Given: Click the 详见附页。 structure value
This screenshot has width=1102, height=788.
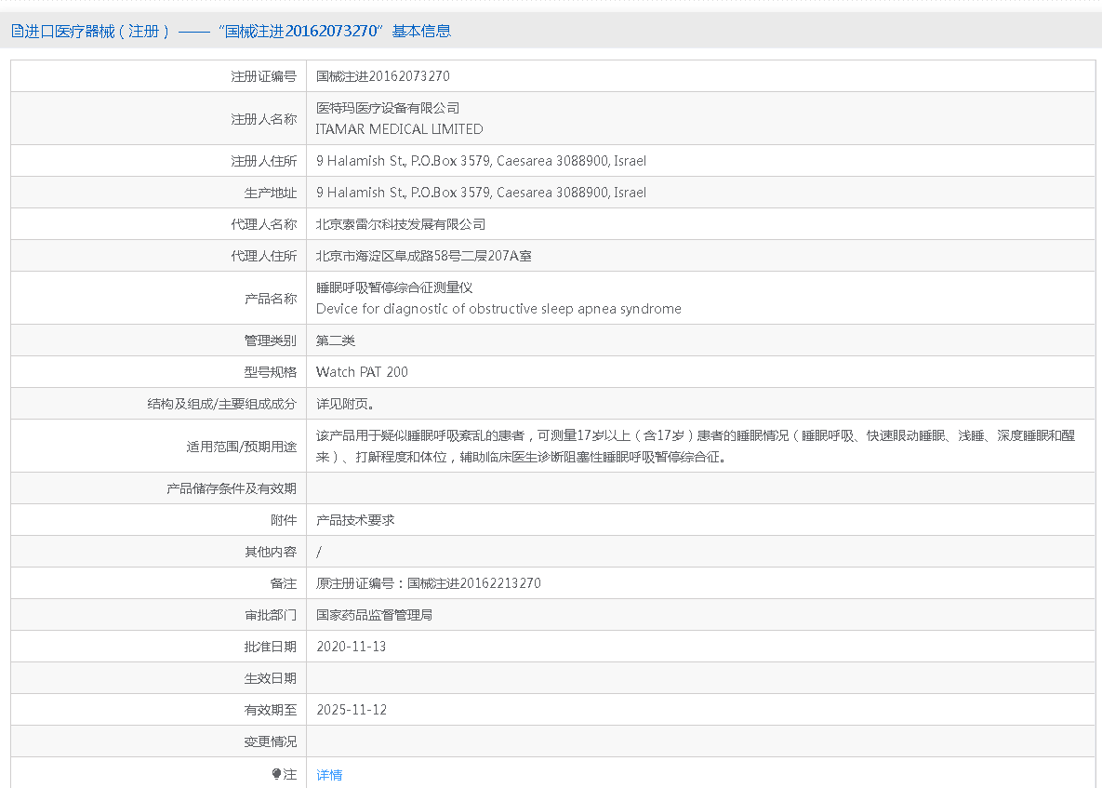Looking at the screenshot, I should point(346,404).
